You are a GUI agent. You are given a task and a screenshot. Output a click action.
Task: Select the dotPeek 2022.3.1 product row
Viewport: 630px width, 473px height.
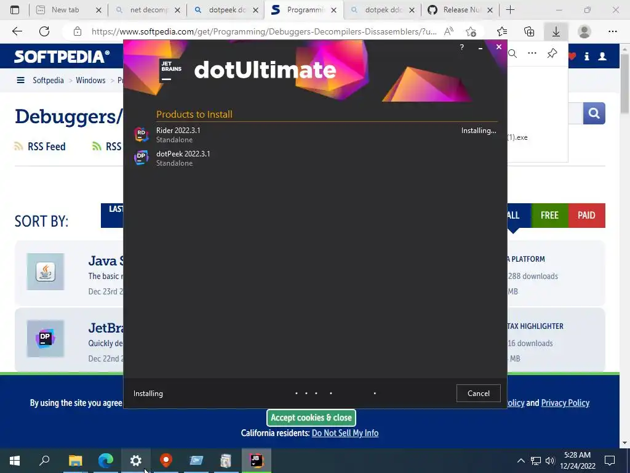point(316,158)
